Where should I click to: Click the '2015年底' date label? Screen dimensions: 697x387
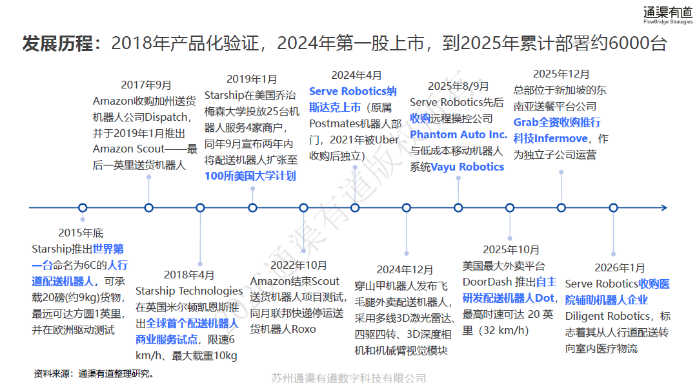tap(81, 233)
